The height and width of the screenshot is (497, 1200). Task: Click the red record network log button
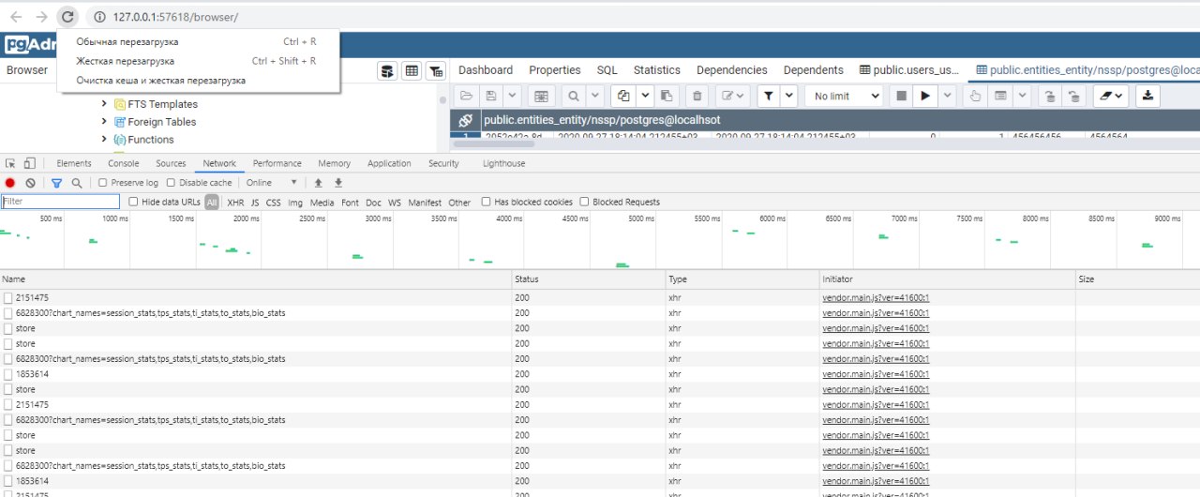[x=10, y=183]
